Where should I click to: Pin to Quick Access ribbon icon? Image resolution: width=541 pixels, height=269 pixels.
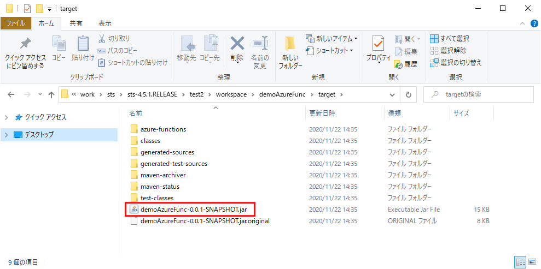(x=25, y=44)
